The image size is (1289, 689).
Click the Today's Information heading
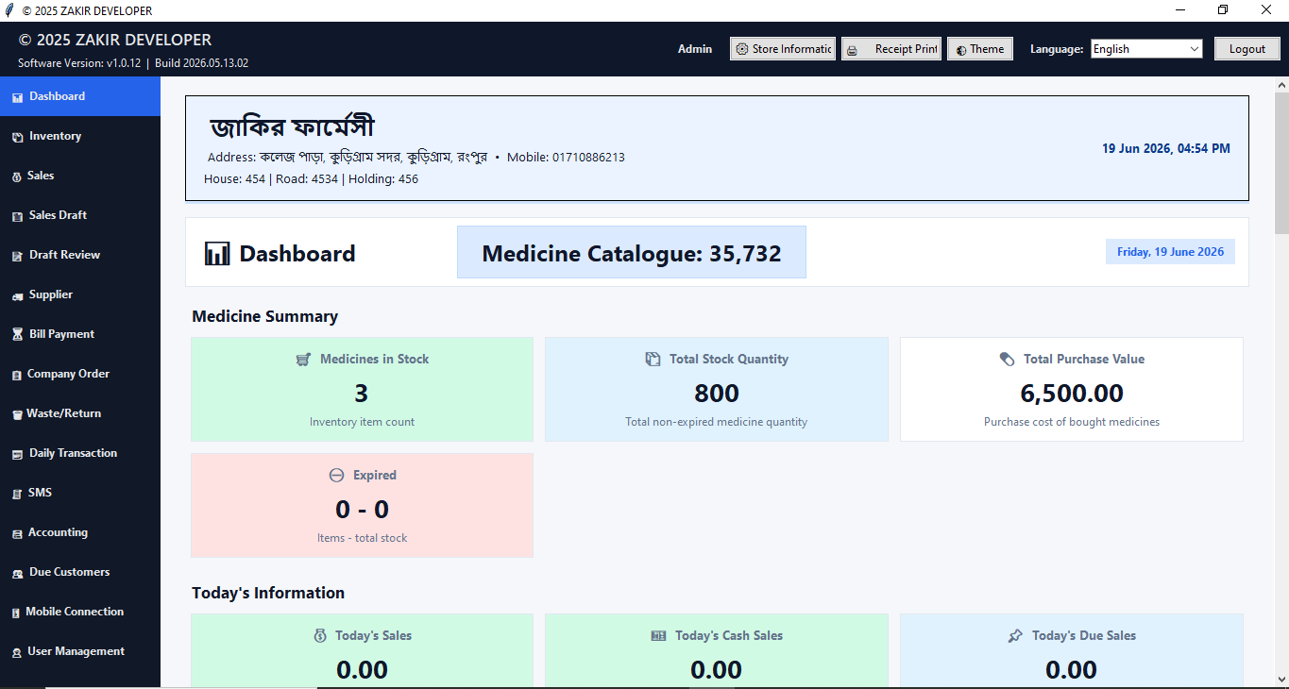coord(268,593)
